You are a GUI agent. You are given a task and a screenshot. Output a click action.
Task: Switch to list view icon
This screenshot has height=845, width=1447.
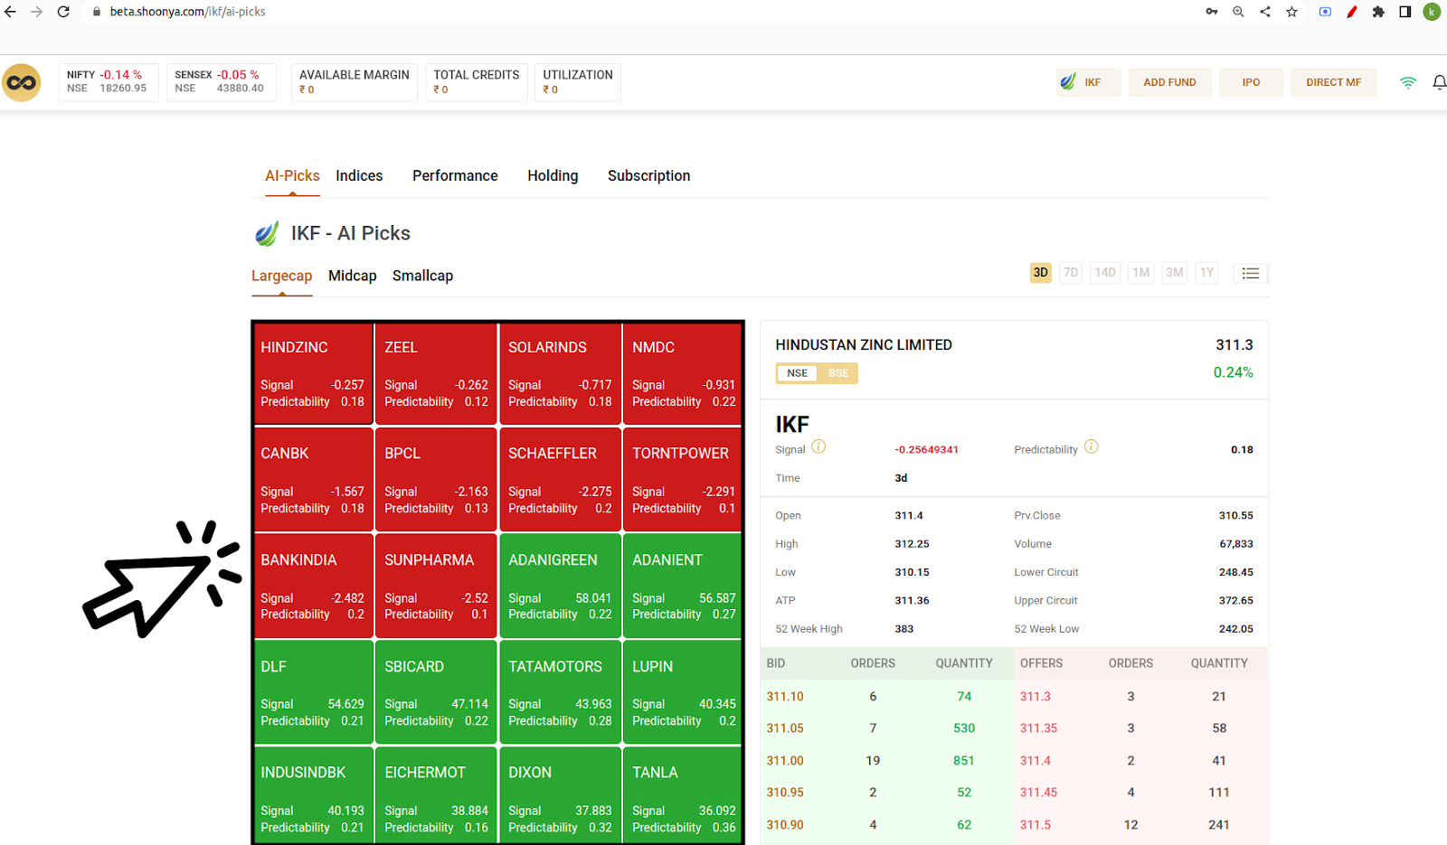coord(1251,273)
